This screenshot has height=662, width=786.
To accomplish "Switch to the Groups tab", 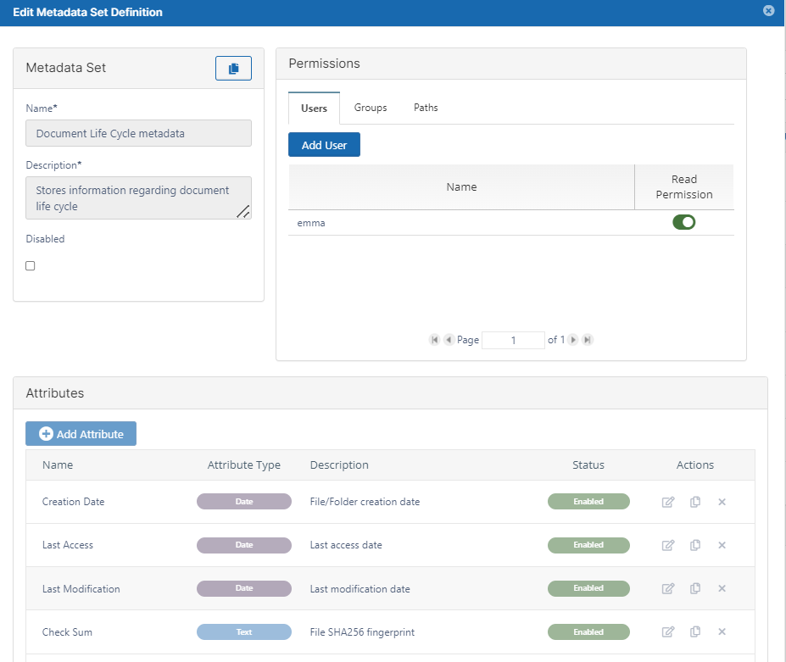I will (x=371, y=108).
